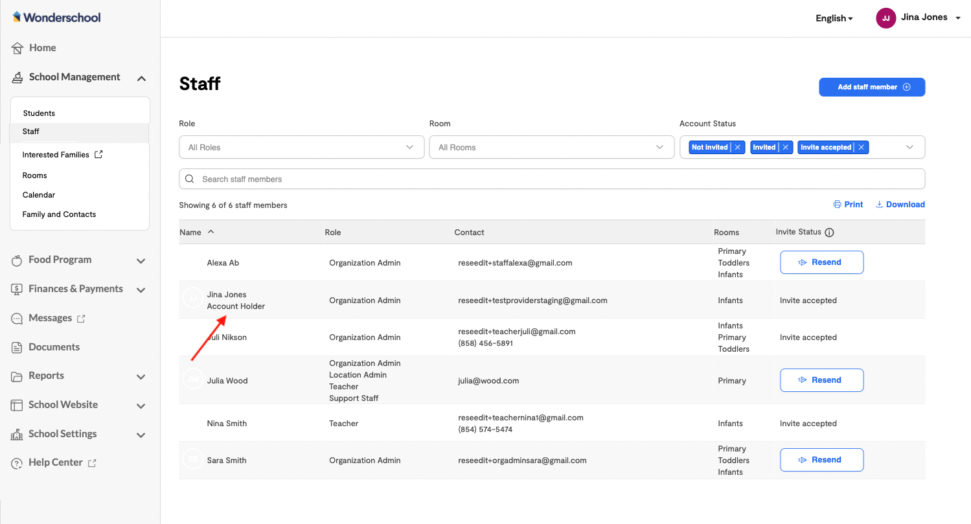Image resolution: width=971 pixels, height=524 pixels.
Task: Resend invite to Julia Wood
Action: tap(821, 380)
